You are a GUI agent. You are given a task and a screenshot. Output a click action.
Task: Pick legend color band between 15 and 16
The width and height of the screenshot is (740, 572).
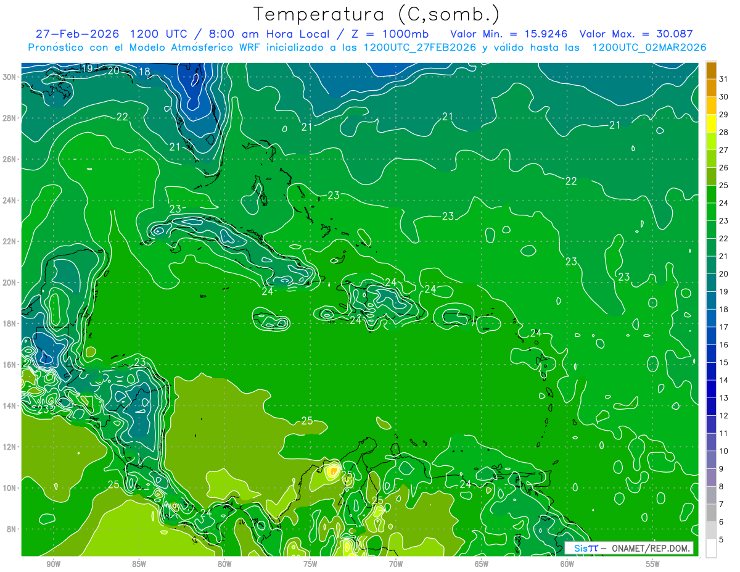711,354
